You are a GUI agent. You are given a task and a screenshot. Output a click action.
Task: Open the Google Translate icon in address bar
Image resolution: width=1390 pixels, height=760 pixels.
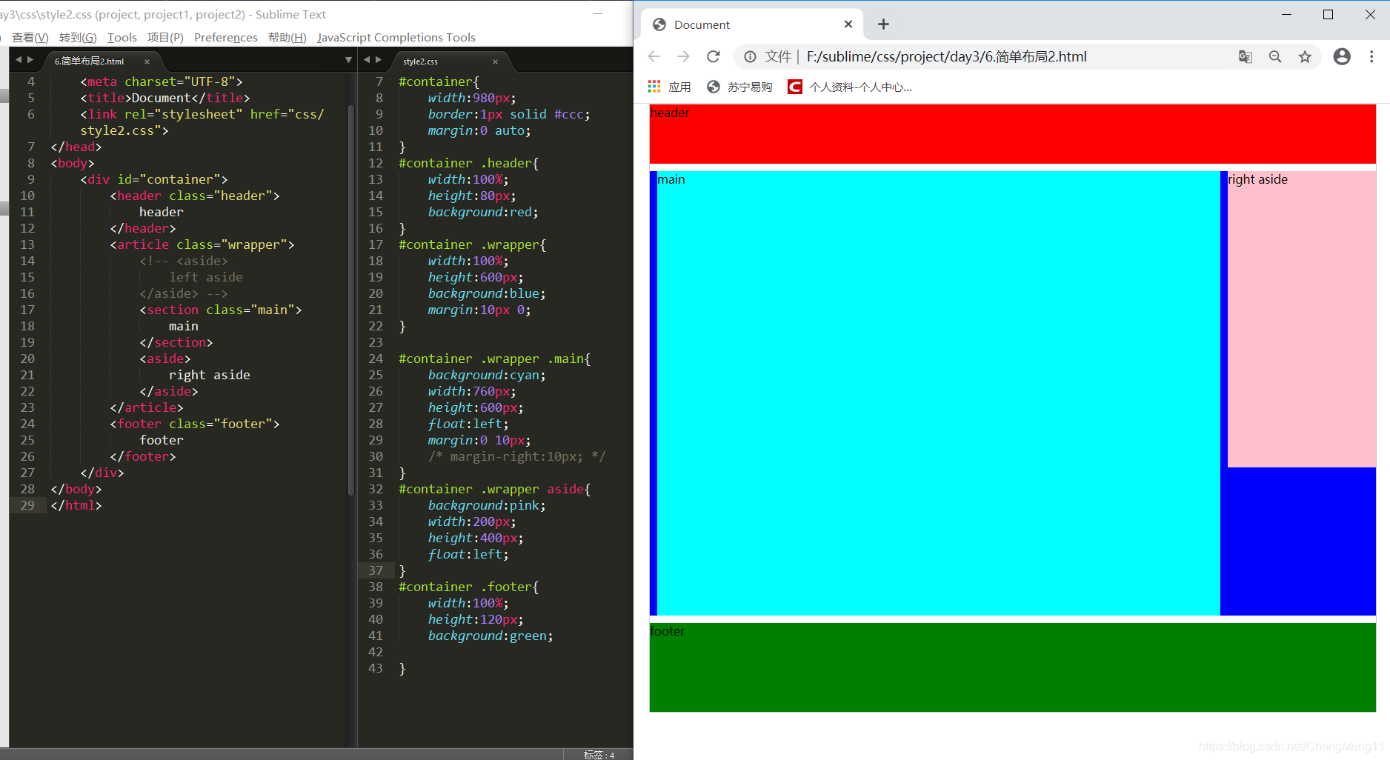[1246, 56]
